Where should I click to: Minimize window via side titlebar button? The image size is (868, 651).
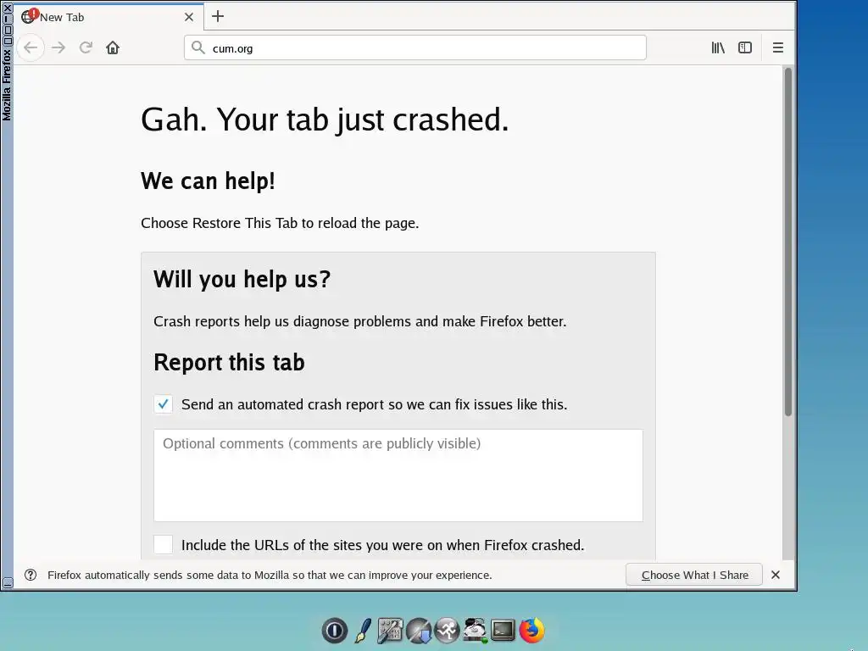point(7,19)
